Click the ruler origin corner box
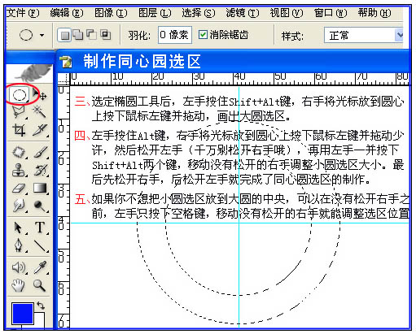This screenshot has height=334, width=416. click(x=63, y=79)
